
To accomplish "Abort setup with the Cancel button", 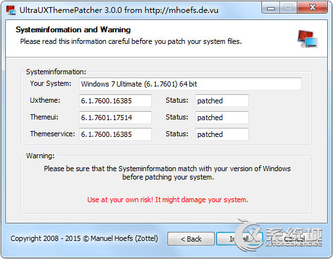I will click(294, 239).
